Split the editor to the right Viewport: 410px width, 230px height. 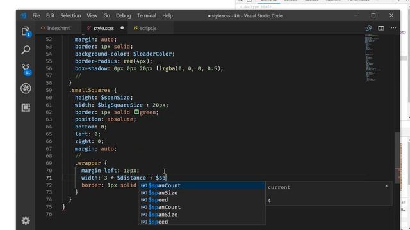tap(381, 28)
